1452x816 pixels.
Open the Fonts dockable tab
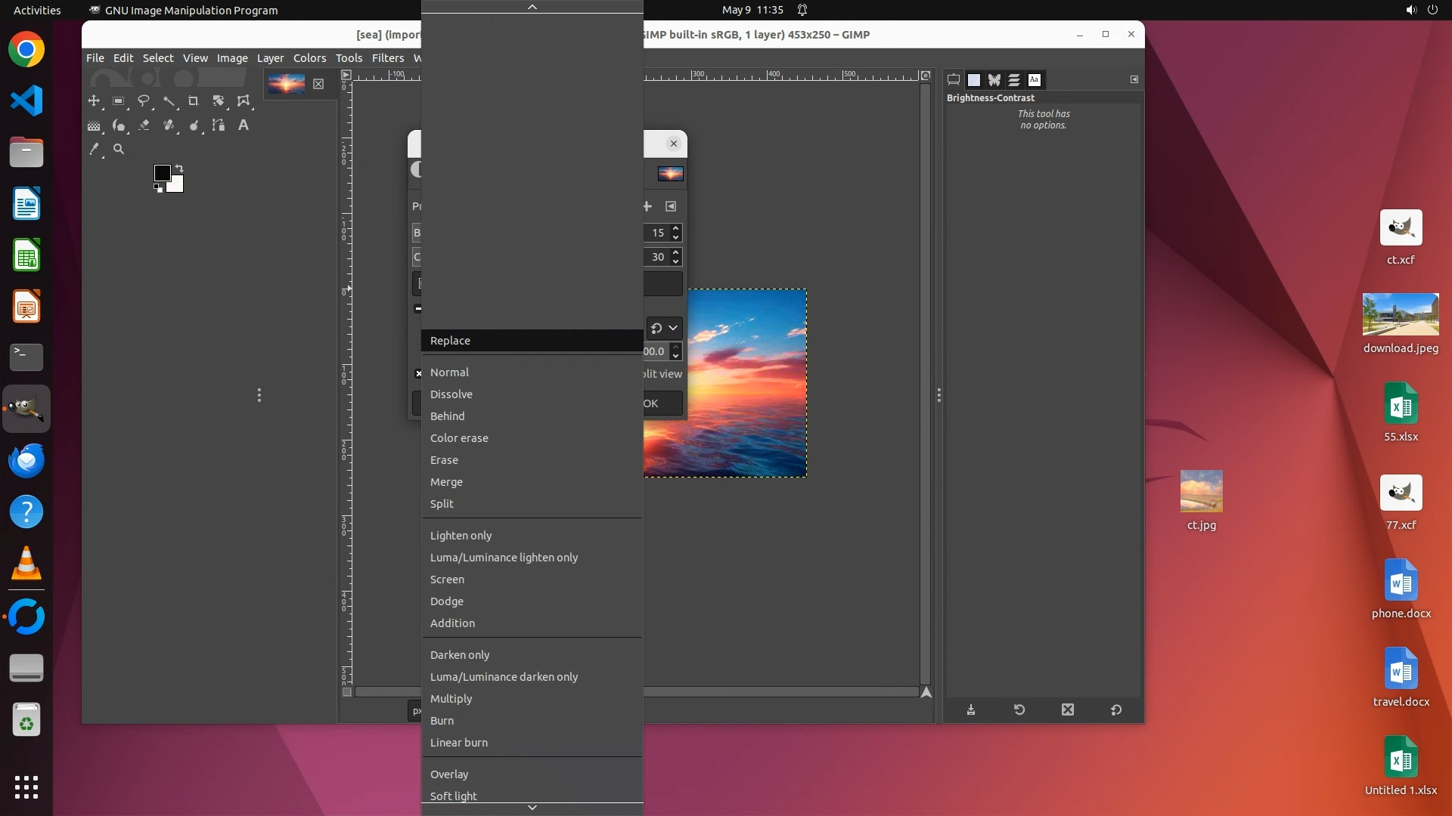point(1035,79)
